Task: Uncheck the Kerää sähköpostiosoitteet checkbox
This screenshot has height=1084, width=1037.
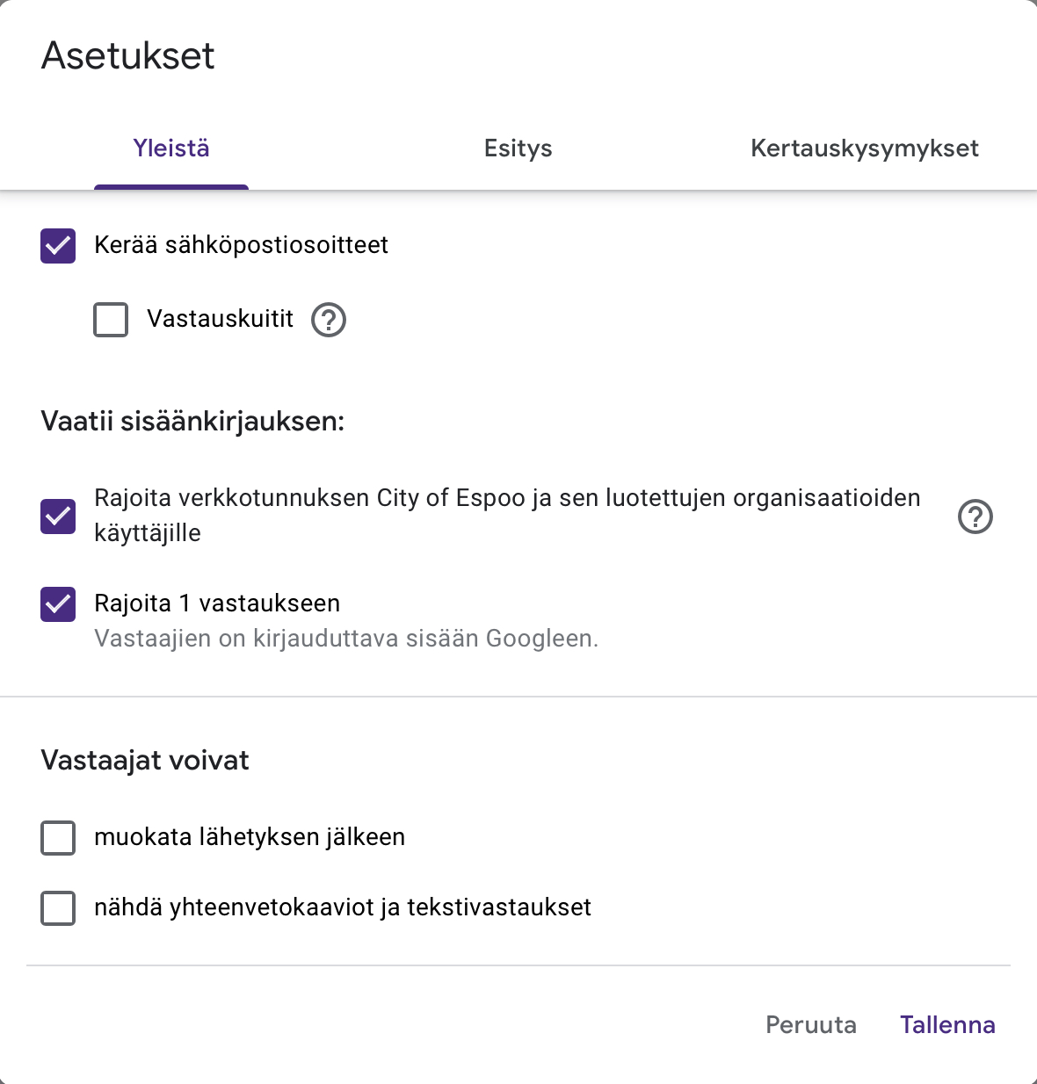Action: (x=58, y=246)
